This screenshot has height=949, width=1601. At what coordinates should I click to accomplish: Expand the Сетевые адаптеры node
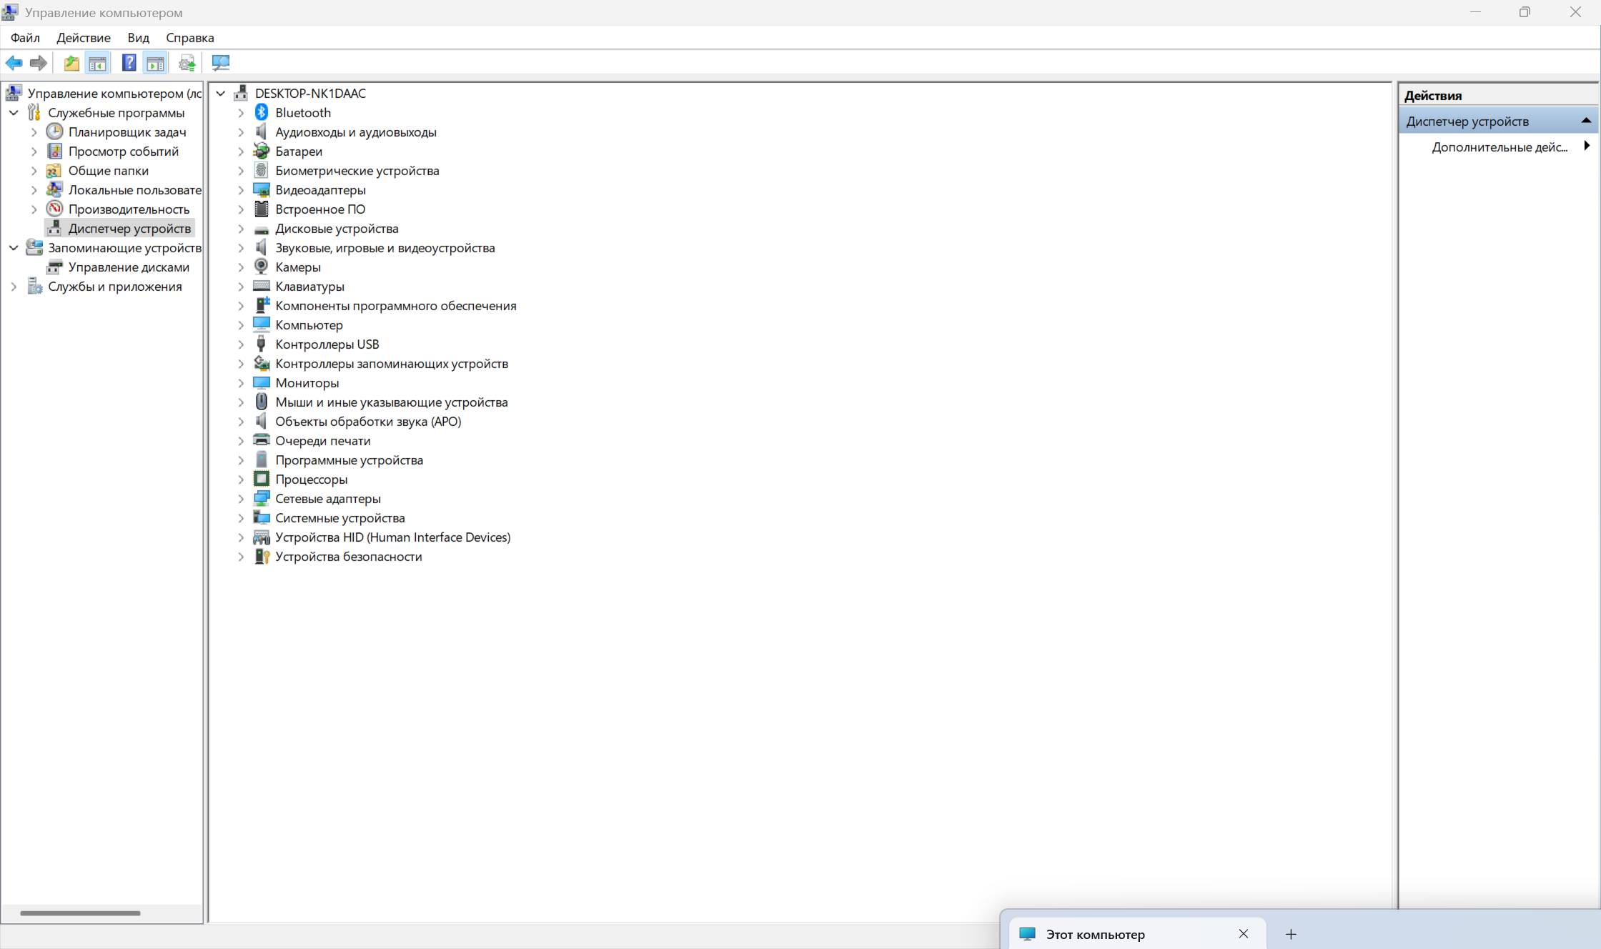241,499
